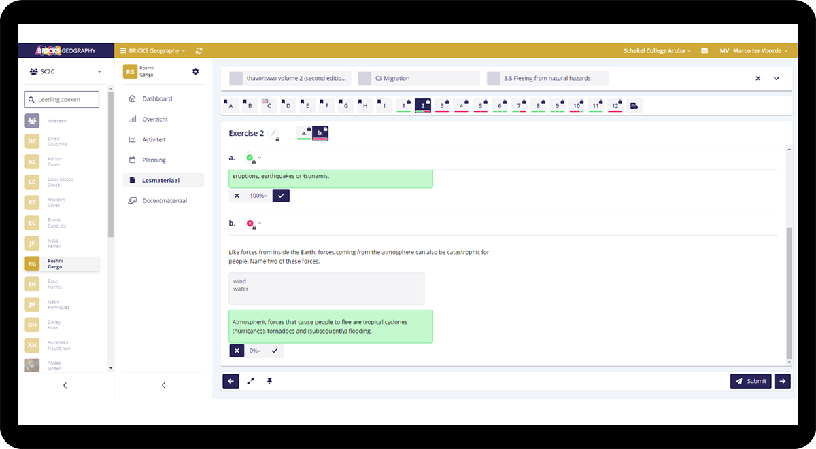The image size is (816, 449).
Task: Click the refresh sync icon in header
Action: (x=199, y=51)
